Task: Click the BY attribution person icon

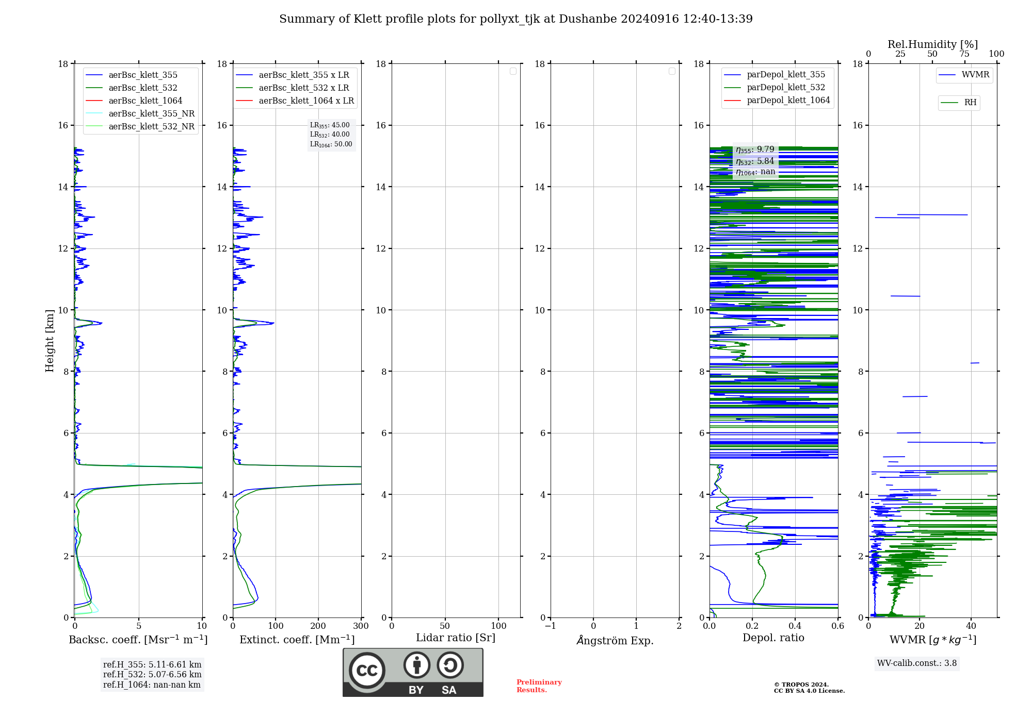Action: pyautogui.click(x=416, y=665)
